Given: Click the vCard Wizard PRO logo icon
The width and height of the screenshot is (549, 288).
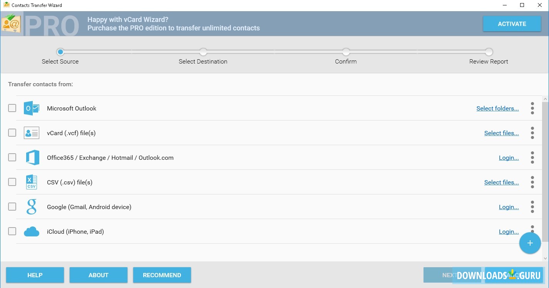Looking at the screenshot, I should tap(11, 24).
